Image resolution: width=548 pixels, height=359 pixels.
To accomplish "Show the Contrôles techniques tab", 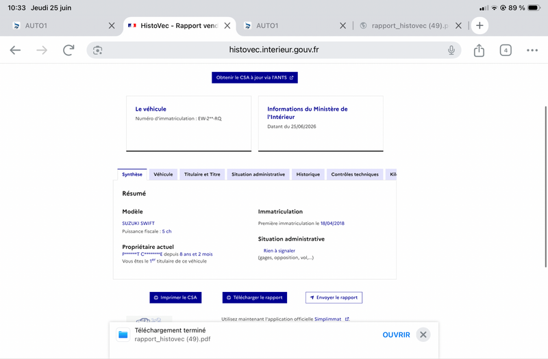I will tap(355, 174).
